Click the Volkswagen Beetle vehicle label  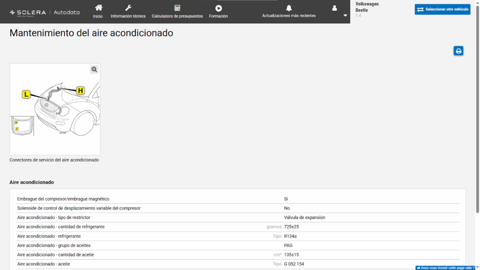click(x=367, y=7)
